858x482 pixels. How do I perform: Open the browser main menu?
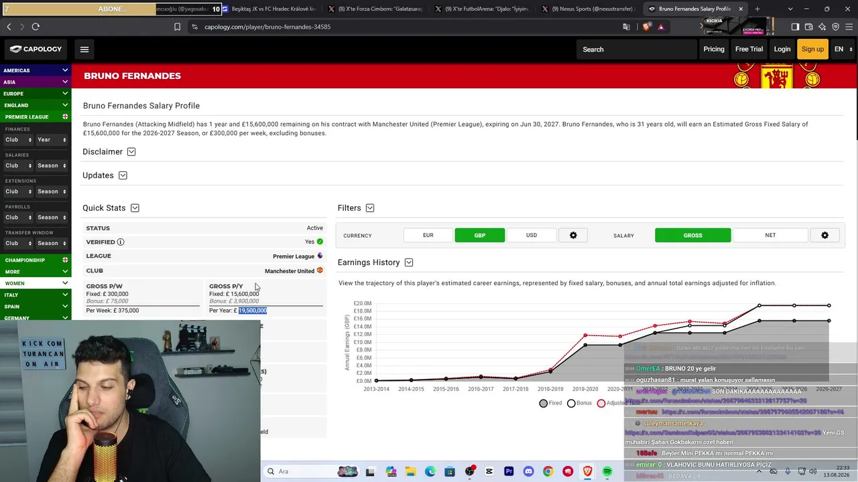[849, 27]
